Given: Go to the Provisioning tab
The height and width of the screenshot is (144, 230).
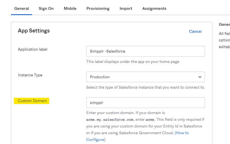Looking at the screenshot, I should click(x=98, y=8).
